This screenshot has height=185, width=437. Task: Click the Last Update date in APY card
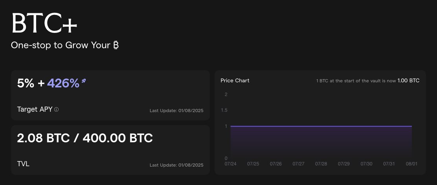176,111
